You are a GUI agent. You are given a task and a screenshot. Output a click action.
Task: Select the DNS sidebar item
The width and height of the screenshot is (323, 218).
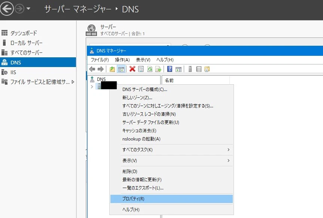(x=38, y=62)
